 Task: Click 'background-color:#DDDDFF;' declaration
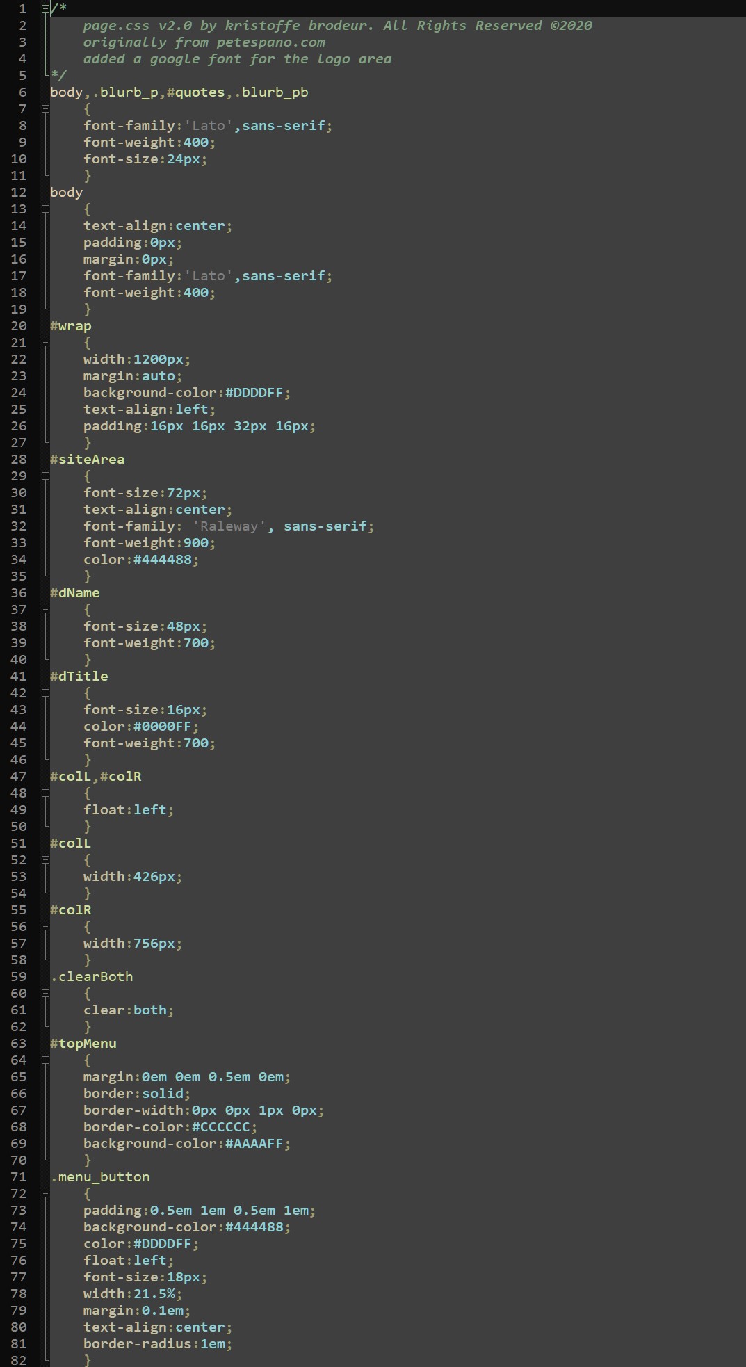187,393
